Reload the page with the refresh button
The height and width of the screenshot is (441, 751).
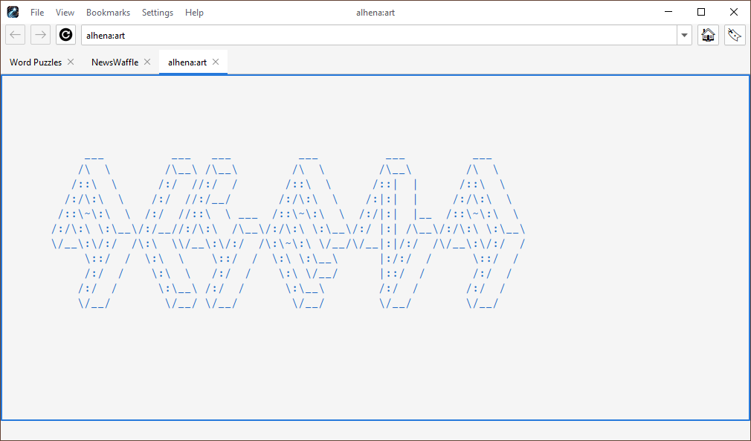pos(65,35)
